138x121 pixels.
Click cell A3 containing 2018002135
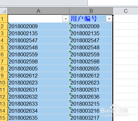(x=39, y=33)
